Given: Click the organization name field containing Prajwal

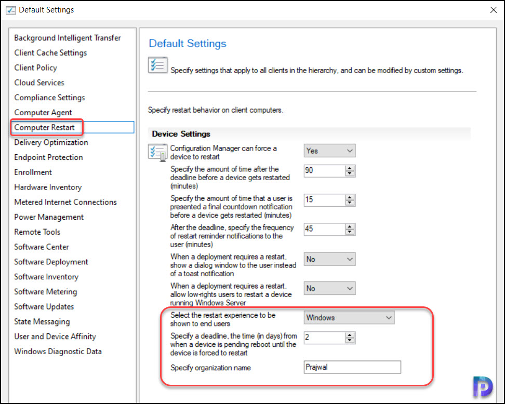Looking at the screenshot, I should pos(352,367).
